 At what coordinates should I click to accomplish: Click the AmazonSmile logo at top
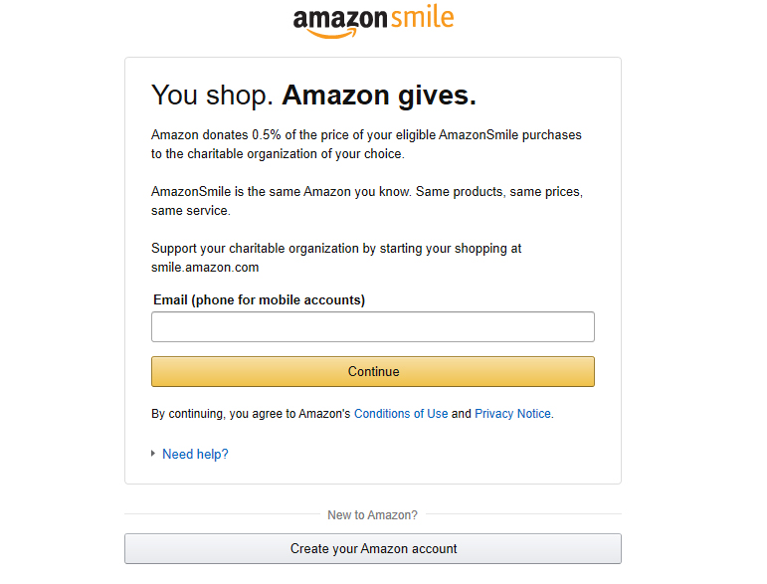(373, 21)
